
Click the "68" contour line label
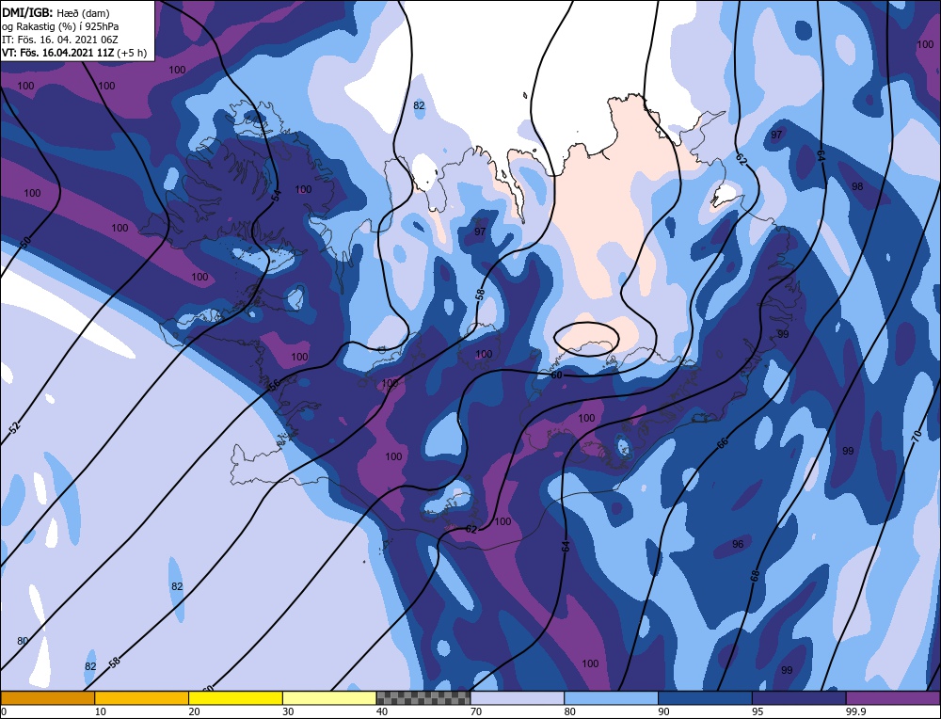(755, 575)
